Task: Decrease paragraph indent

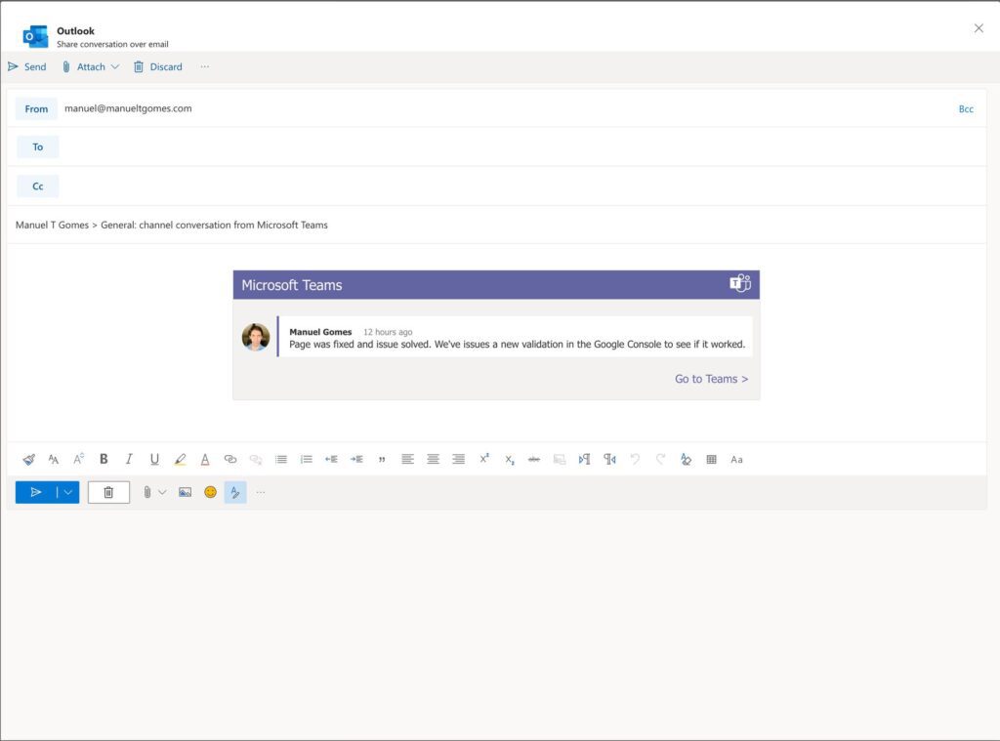Action: click(332, 459)
